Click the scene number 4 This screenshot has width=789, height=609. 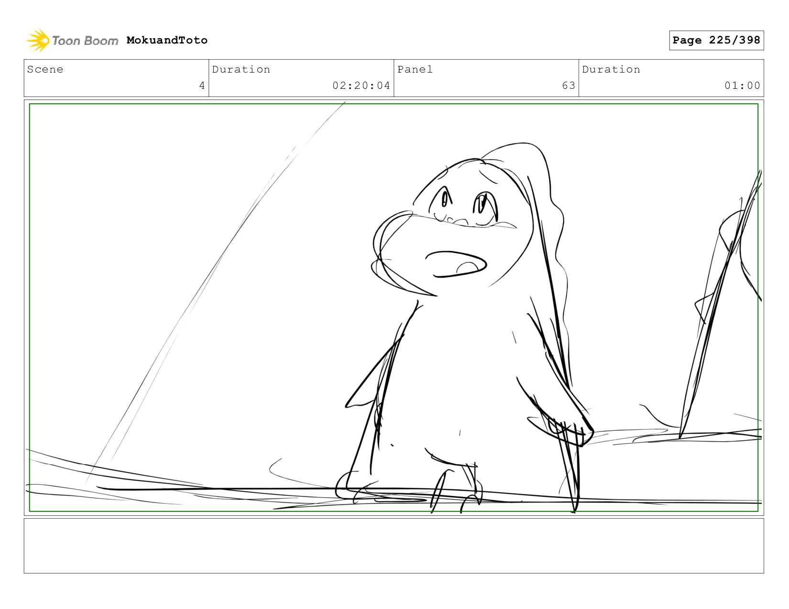tap(202, 85)
